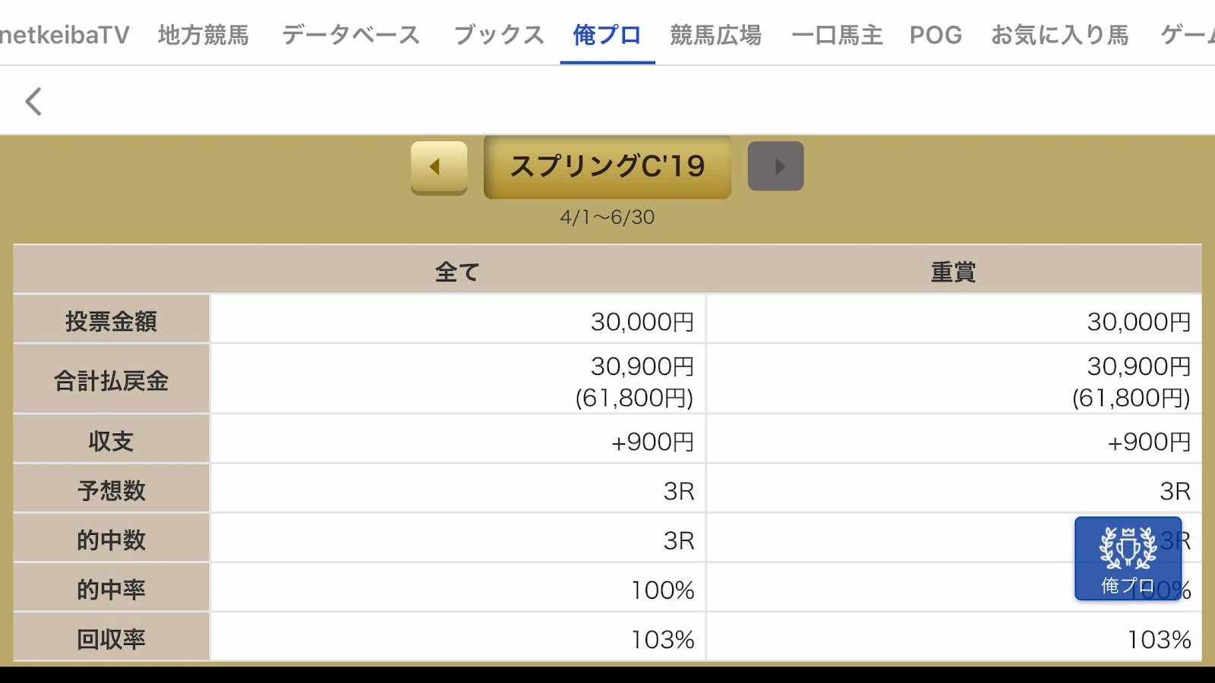This screenshot has height=683, width=1215.
Task: Go to the 競馬広場 tab
Action: [715, 35]
